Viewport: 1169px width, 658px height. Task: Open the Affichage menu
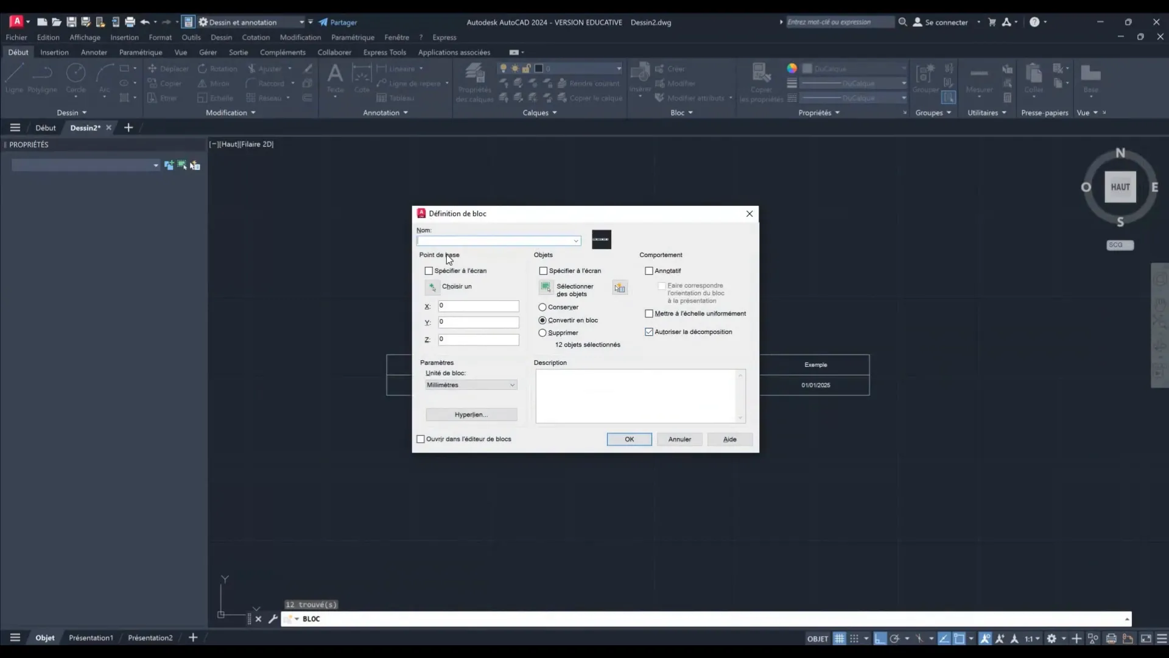[85, 37]
